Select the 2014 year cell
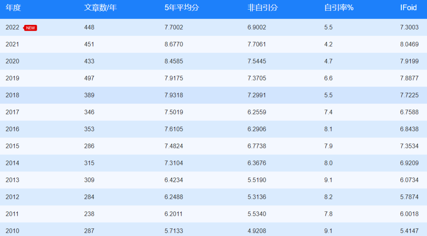The width and height of the screenshot is (427, 236). coord(12,163)
